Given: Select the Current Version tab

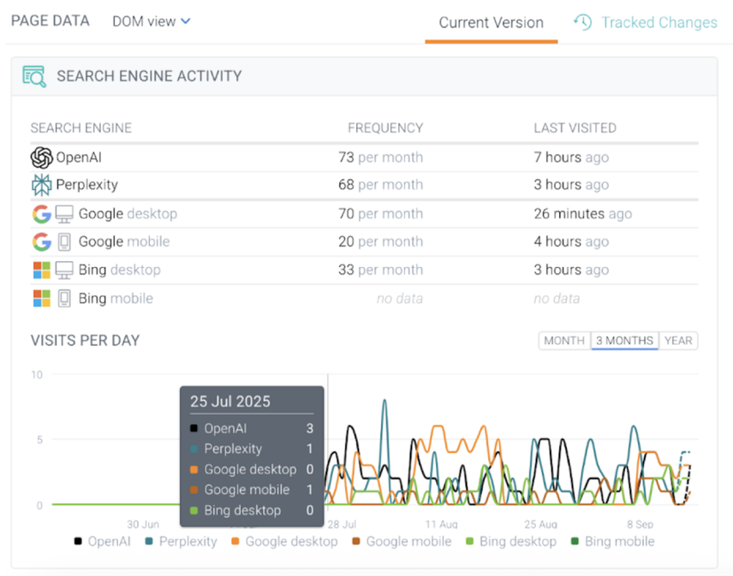Looking at the screenshot, I should pos(491,23).
